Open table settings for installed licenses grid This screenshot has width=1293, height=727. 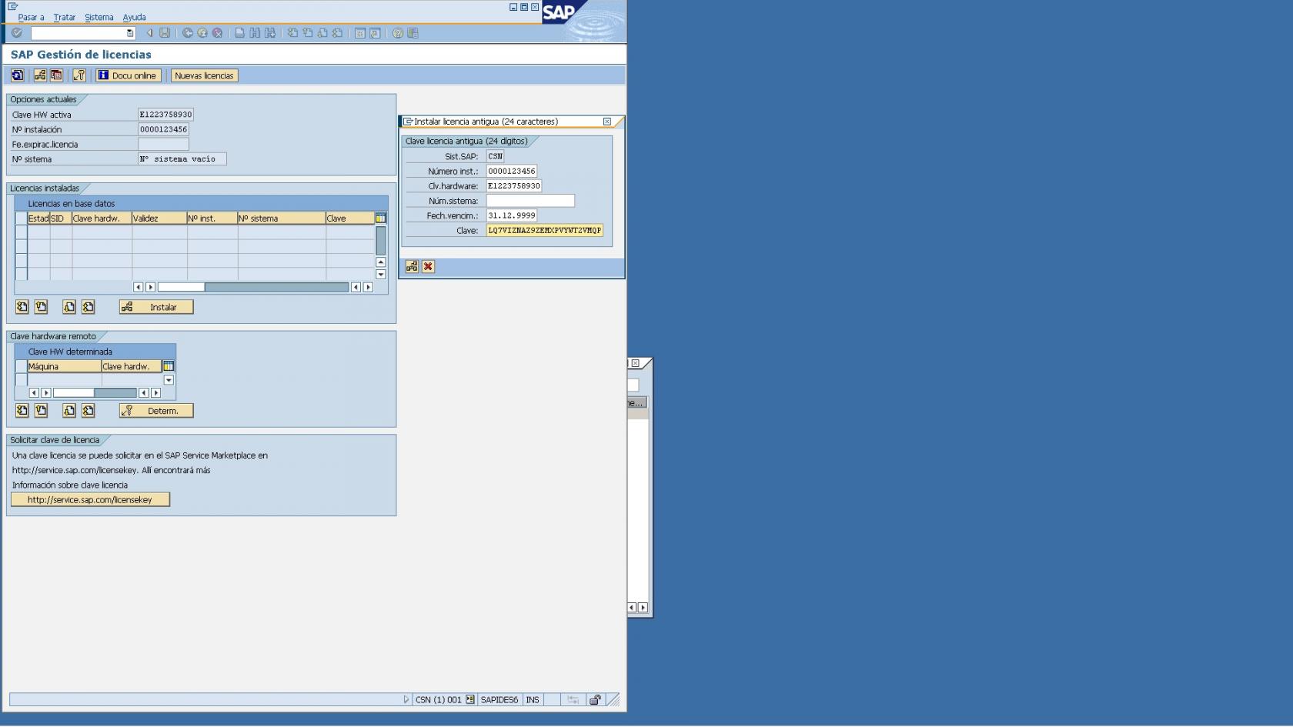click(380, 218)
